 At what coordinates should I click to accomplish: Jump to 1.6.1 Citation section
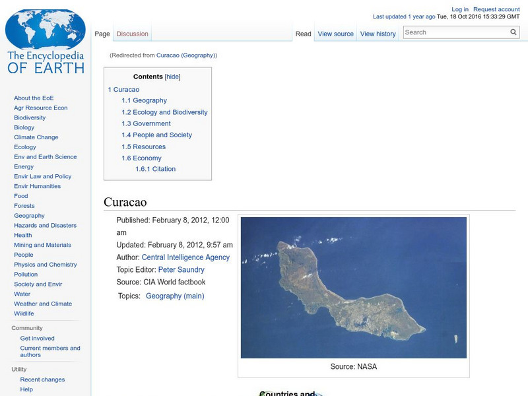coord(155,169)
